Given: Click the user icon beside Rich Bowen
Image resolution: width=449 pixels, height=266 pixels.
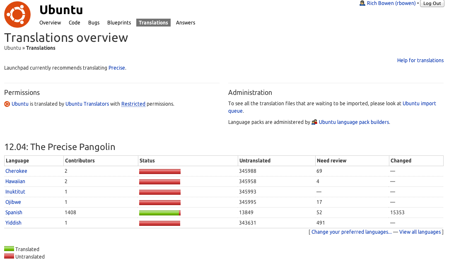Looking at the screenshot, I should pos(362,3).
